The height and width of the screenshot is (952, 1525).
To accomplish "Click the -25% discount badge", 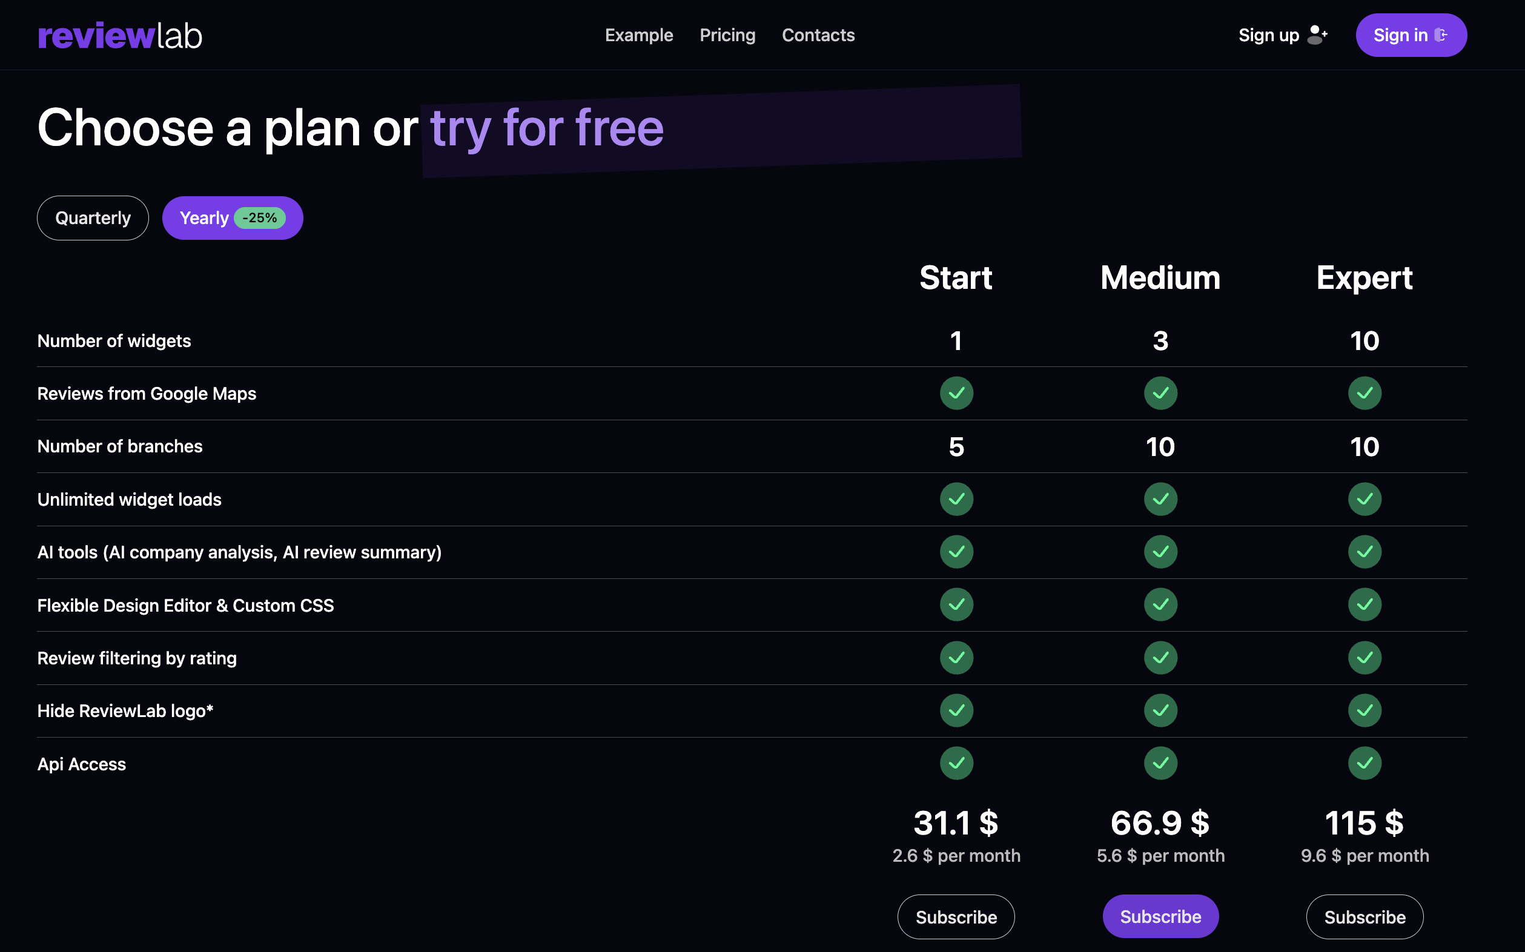I will tap(259, 218).
